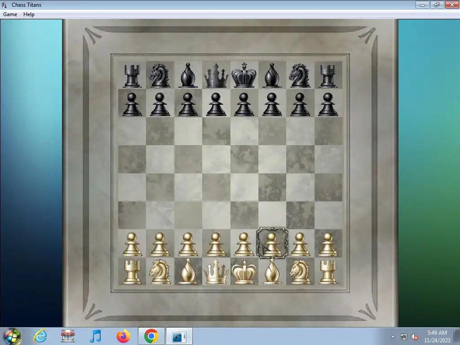460x345 pixels.
Task: Switch to Google Chrome in the taskbar
Action: point(151,336)
